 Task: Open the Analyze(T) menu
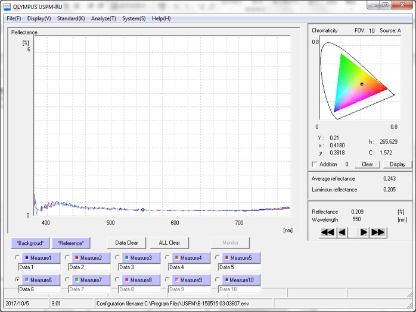click(104, 18)
